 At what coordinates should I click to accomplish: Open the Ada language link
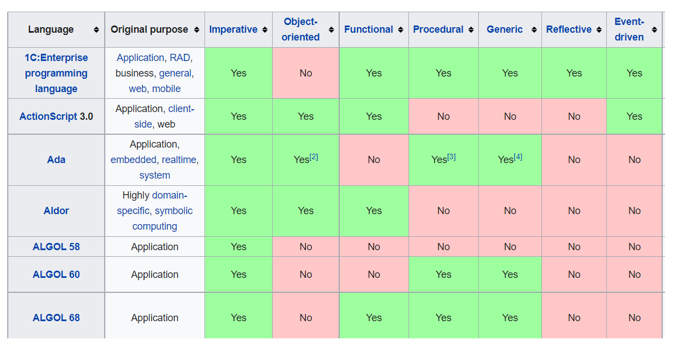(x=56, y=160)
